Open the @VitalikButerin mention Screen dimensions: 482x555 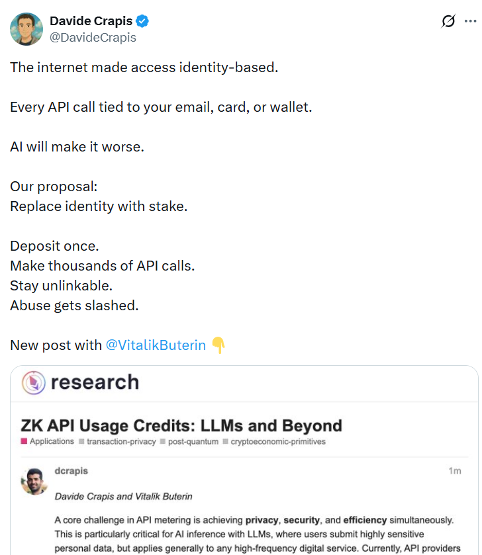click(x=156, y=345)
